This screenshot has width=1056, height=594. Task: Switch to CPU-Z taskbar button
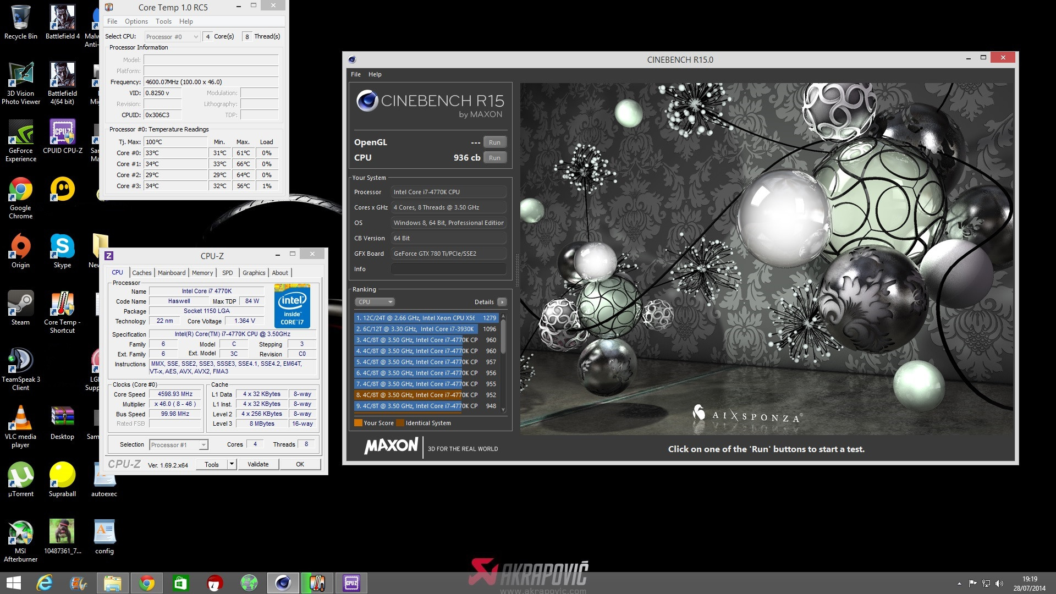tap(351, 583)
